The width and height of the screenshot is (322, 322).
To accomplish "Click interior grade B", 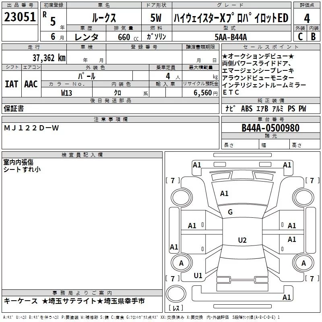I will click(313, 37).
